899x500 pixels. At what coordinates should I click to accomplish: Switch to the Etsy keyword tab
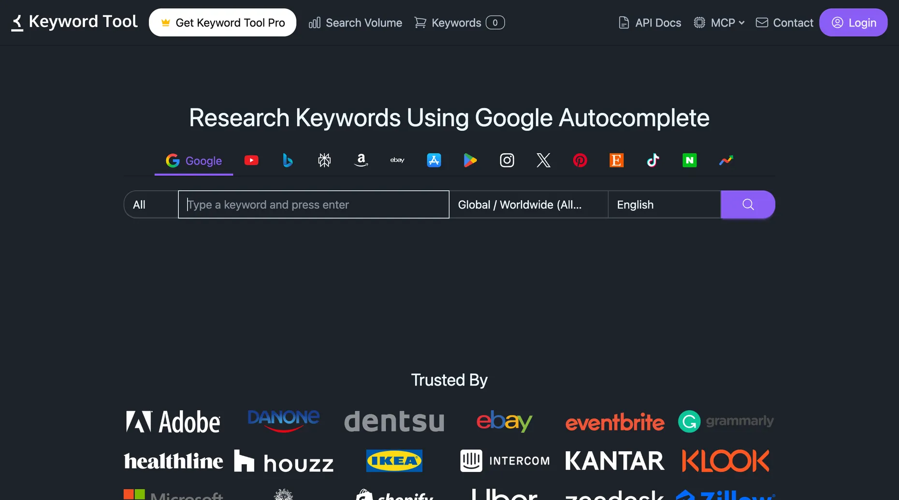(x=617, y=160)
